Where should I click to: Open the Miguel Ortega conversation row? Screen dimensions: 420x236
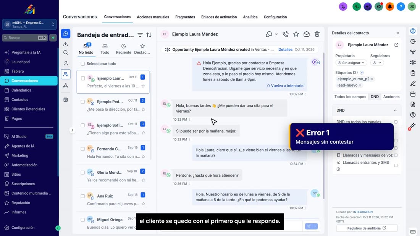(x=113, y=223)
